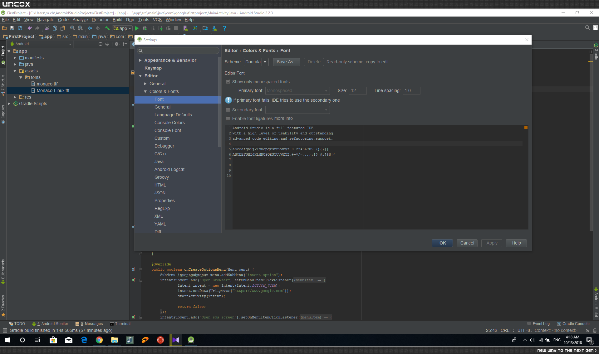Click the Project panel gear settings icon

(117, 44)
